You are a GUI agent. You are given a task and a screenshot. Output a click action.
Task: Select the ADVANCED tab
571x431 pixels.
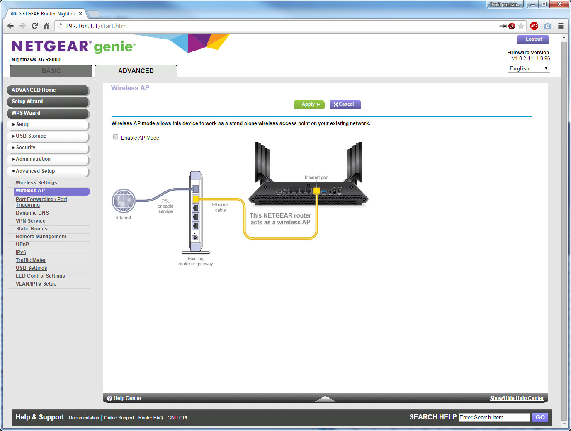pos(136,71)
